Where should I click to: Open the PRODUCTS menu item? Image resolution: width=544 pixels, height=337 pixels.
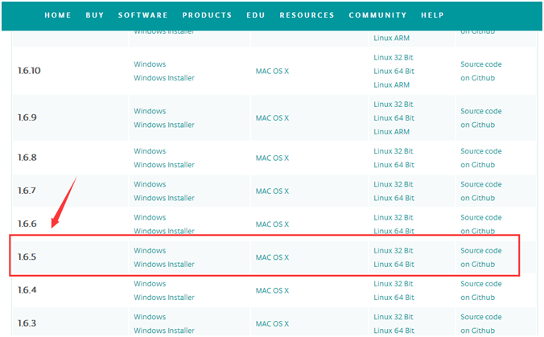[x=207, y=15]
